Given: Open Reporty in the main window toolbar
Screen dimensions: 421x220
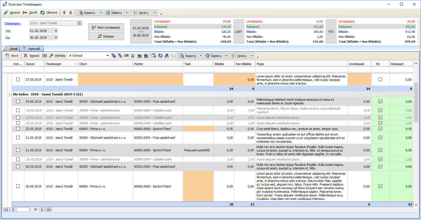Looking at the screenshot, I should click(87, 13).
